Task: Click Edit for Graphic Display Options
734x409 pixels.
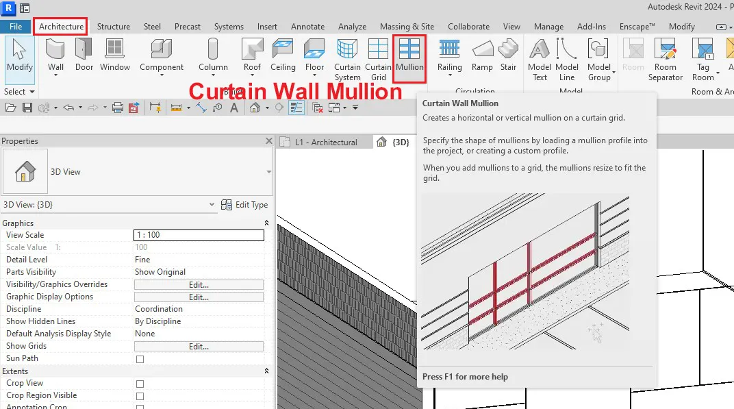Action: click(199, 297)
